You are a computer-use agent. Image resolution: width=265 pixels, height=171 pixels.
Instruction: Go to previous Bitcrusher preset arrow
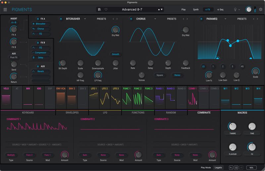pyautogui.click(x=113, y=19)
